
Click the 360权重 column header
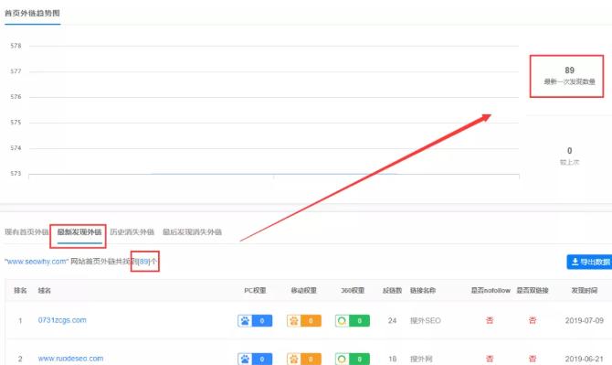353,290
